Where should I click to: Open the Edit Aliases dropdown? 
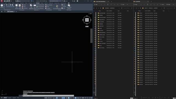[25, 8]
